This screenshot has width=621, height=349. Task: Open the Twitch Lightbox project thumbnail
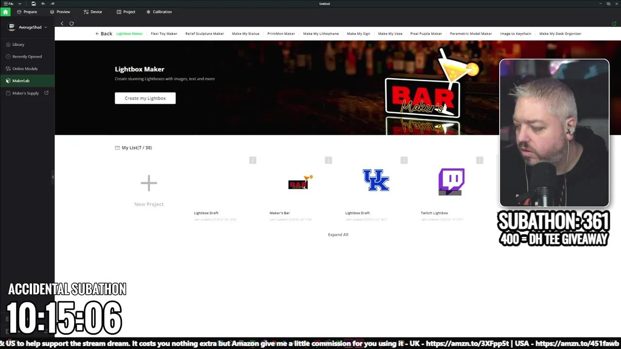click(452, 182)
